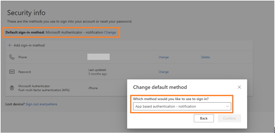Click the iPhone device name
Image resolution: width=275 pixels, height=133 pixels.
tap(93, 88)
